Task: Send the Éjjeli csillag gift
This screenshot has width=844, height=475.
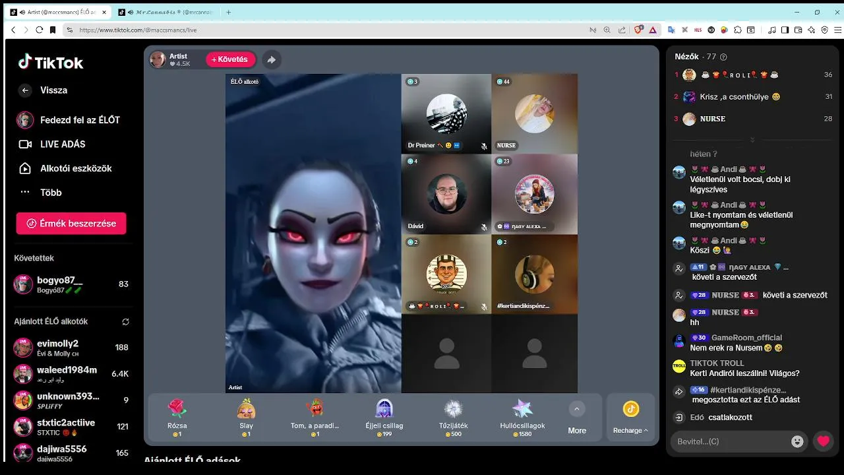Action: (x=384, y=417)
